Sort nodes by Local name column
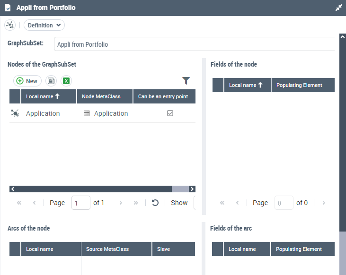346x275 pixels. click(43, 96)
